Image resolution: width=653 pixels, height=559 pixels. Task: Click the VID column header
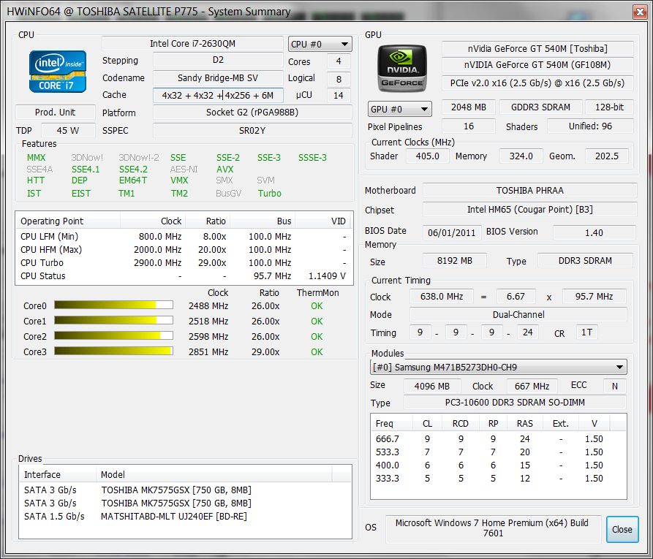pos(324,221)
